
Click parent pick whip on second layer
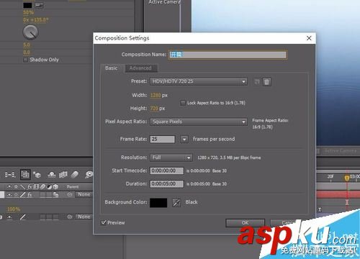(x=70, y=217)
